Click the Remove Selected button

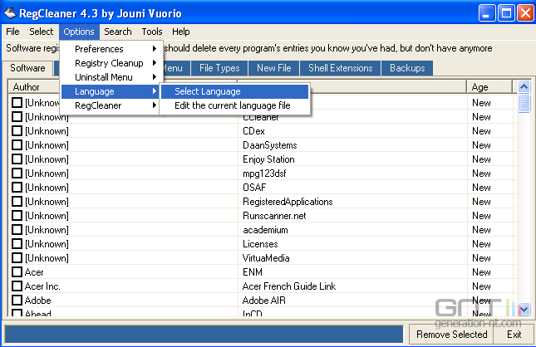coord(451,335)
